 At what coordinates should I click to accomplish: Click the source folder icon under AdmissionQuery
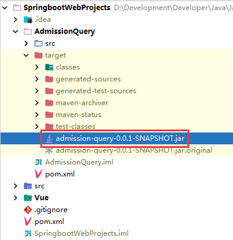(x=39, y=43)
